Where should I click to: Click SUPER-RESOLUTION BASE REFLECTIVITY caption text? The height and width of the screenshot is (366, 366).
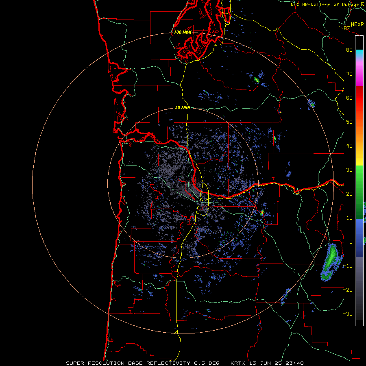128,363
